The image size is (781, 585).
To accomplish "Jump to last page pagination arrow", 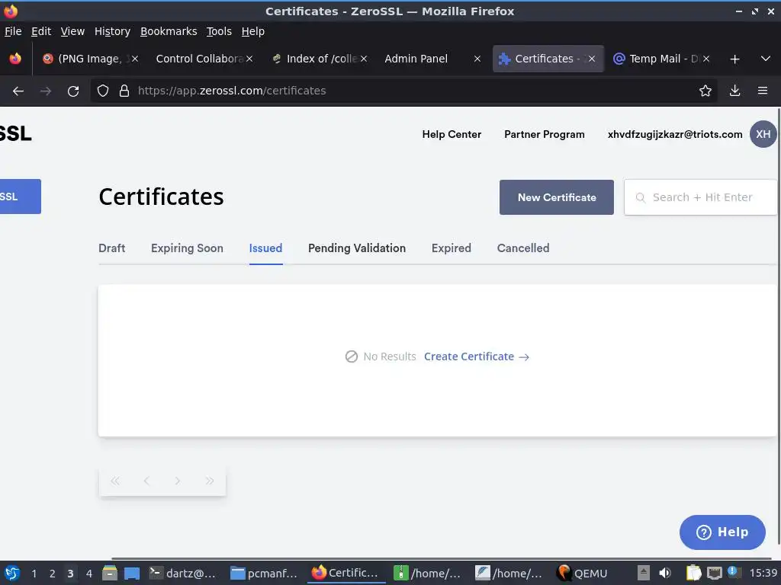I will coord(209,481).
